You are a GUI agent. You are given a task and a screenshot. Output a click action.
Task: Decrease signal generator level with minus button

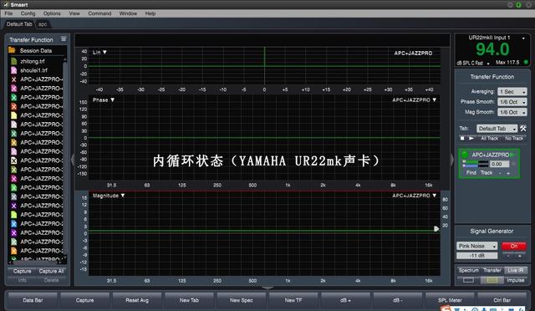pyautogui.click(x=508, y=256)
